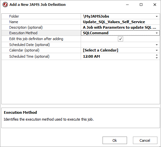Select the Description (optional) row label
The height and width of the screenshot is (147, 161).
pyautogui.click(x=26, y=27)
